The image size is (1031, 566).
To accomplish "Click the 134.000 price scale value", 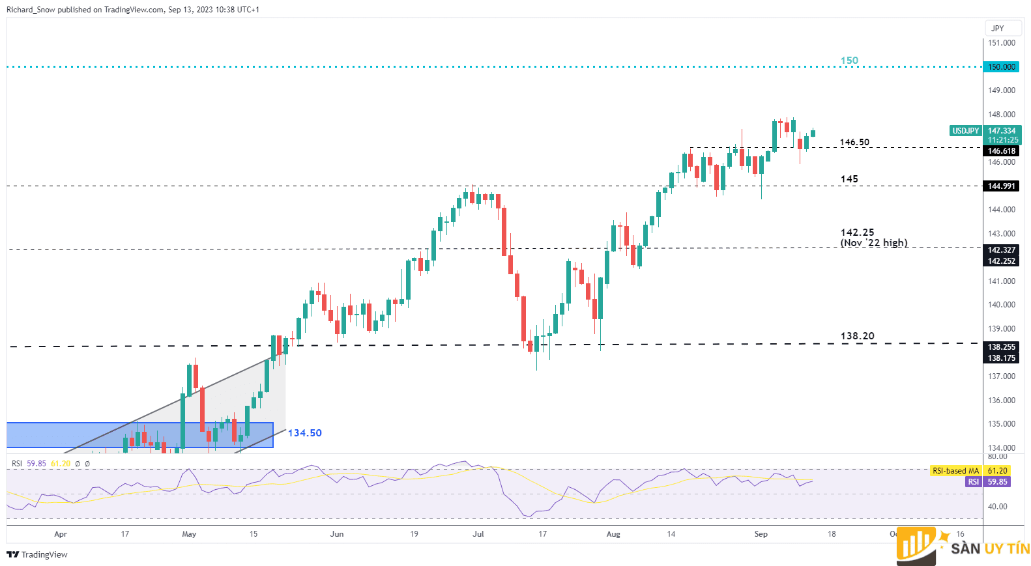I will coord(1002,448).
